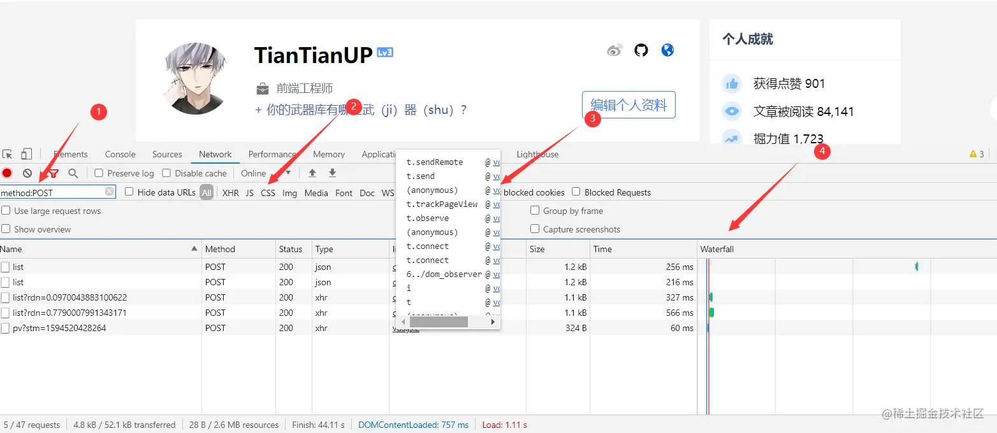Enable Capture screenshots
Image resolution: width=997 pixels, height=433 pixels.
(535, 229)
